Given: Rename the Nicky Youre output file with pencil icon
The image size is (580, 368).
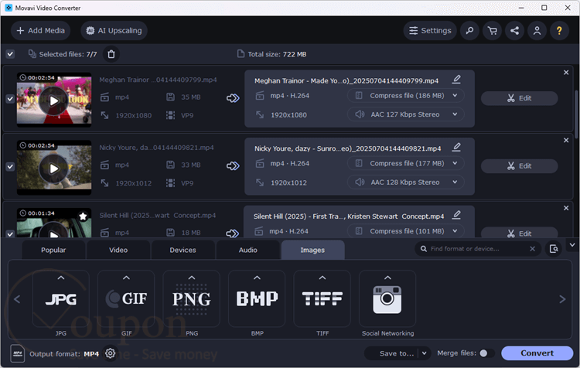Looking at the screenshot, I should pyautogui.click(x=456, y=147).
